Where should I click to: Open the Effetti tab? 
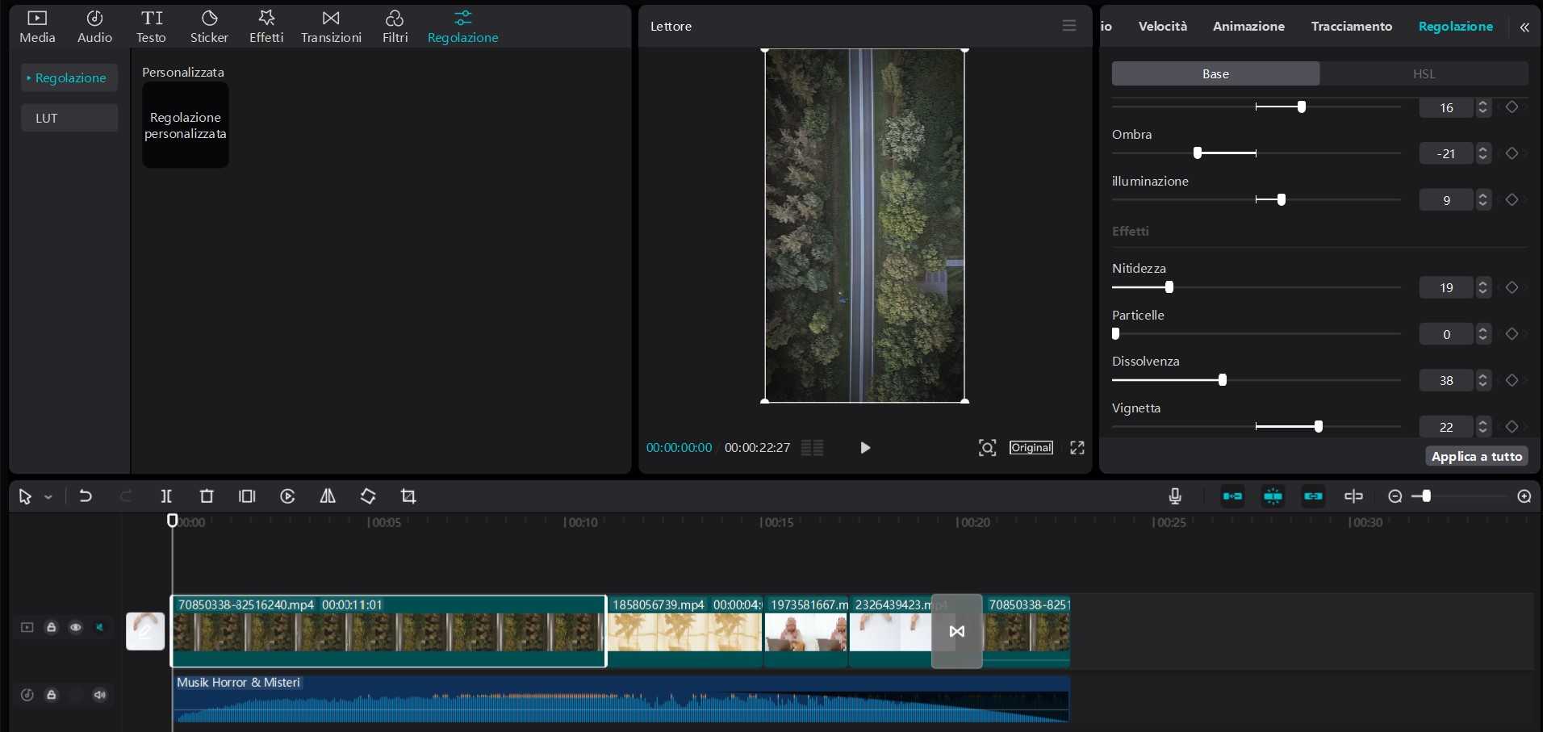(266, 27)
